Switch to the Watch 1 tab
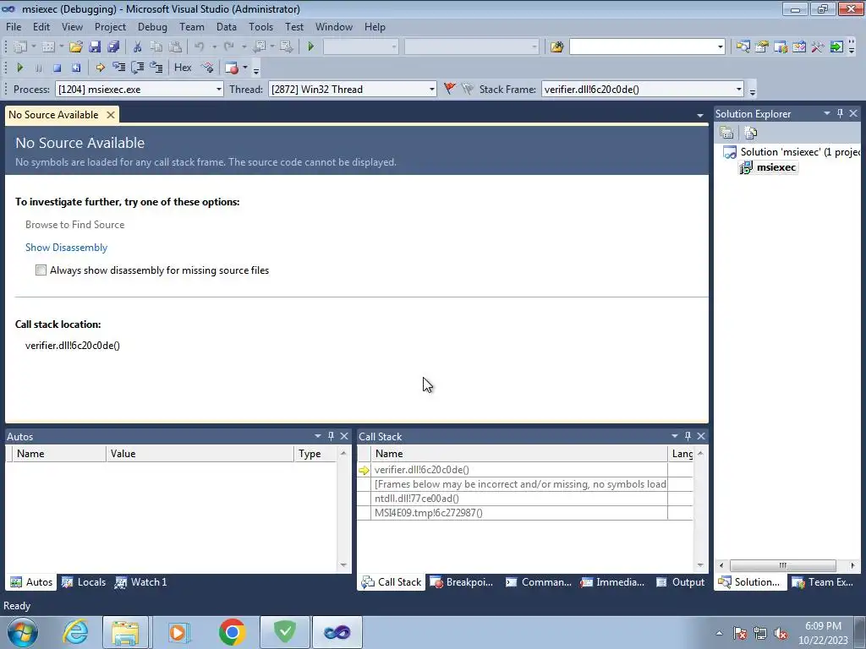Viewport: 866px width, 649px height. pyautogui.click(x=141, y=582)
